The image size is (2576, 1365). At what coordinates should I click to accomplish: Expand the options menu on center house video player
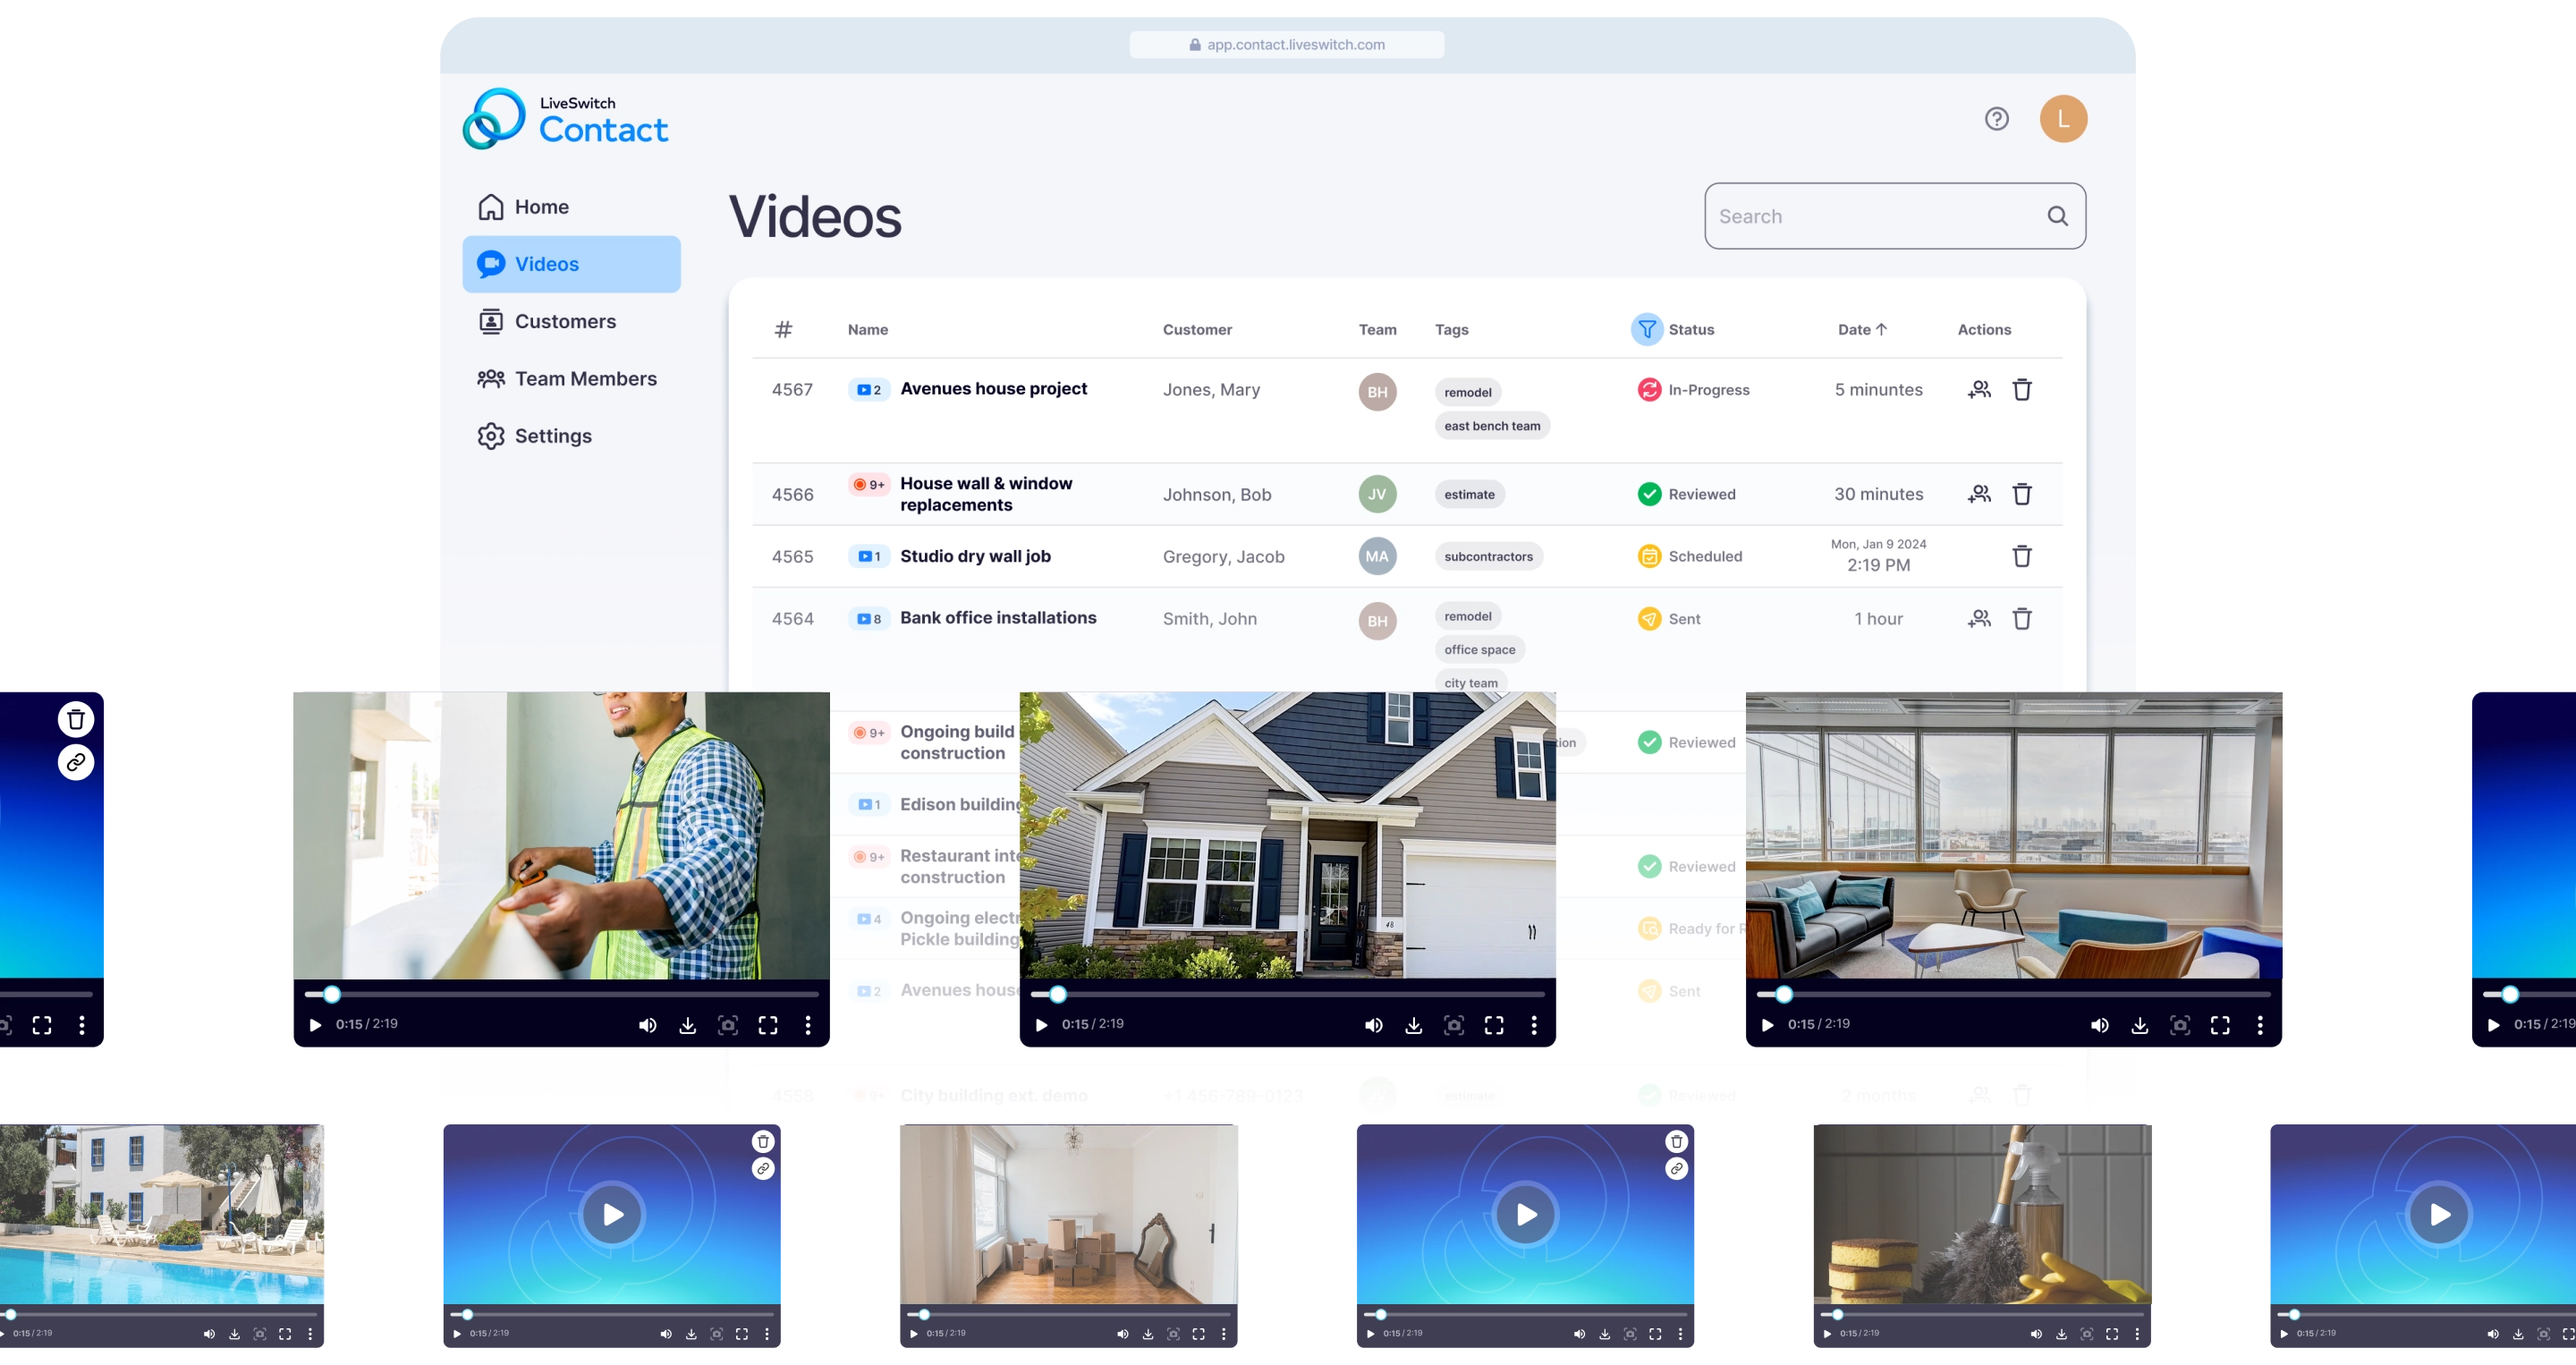[1533, 1022]
